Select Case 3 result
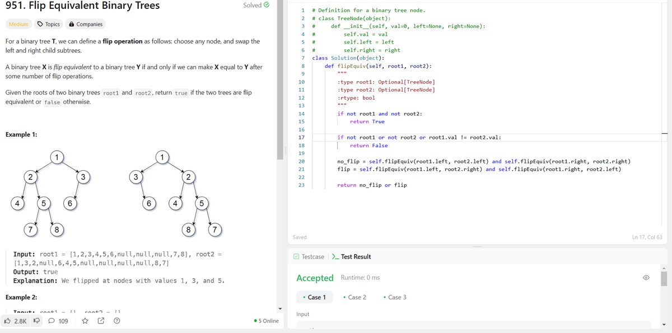This screenshot has height=333, width=672. [x=395, y=297]
